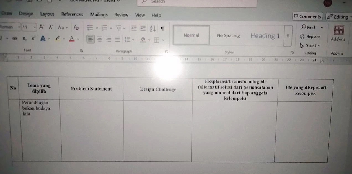The width and height of the screenshot is (352, 174).
Task: Click the Increase Font Size icon
Action: [x=42, y=27]
